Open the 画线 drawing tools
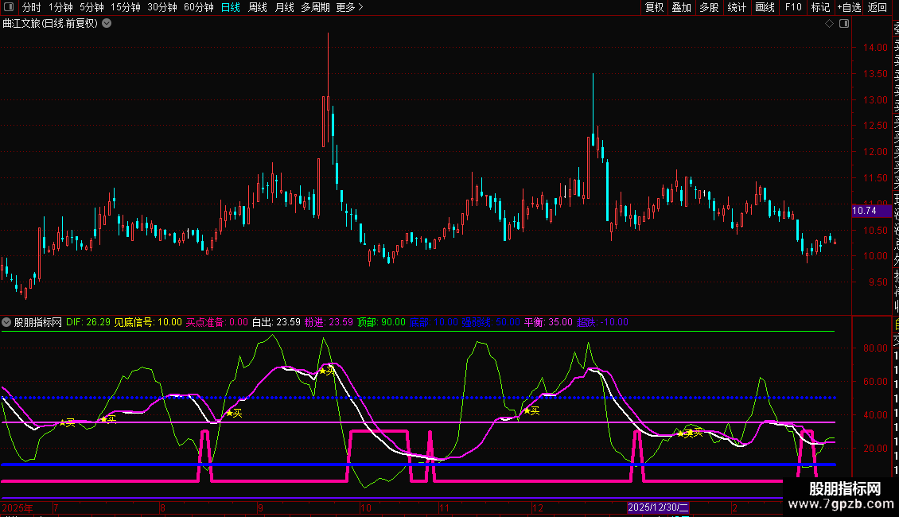The width and height of the screenshot is (899, 517). [x=765, y=8]
